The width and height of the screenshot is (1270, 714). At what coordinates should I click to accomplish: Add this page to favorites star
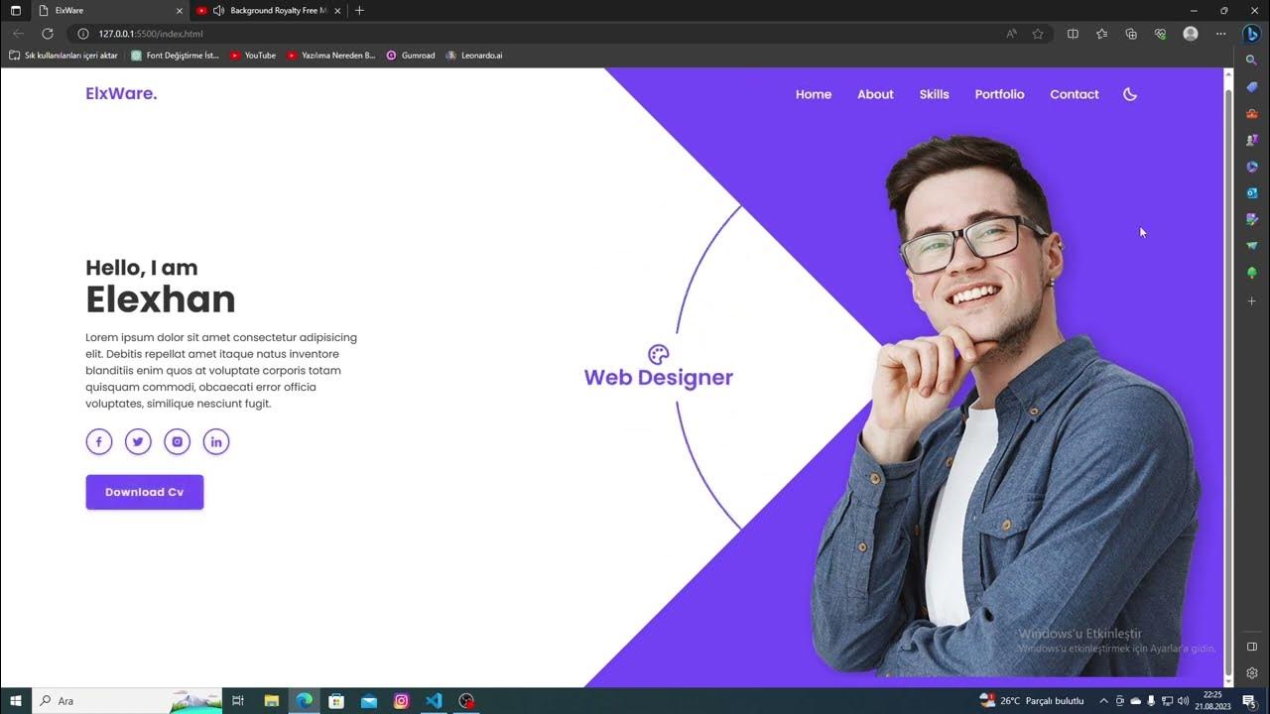click(x=1038, y=34)
